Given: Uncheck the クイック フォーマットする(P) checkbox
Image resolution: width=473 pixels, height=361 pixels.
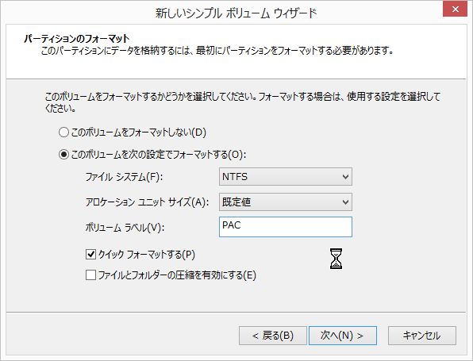Looking at the screenshot, I should [90, 254].
